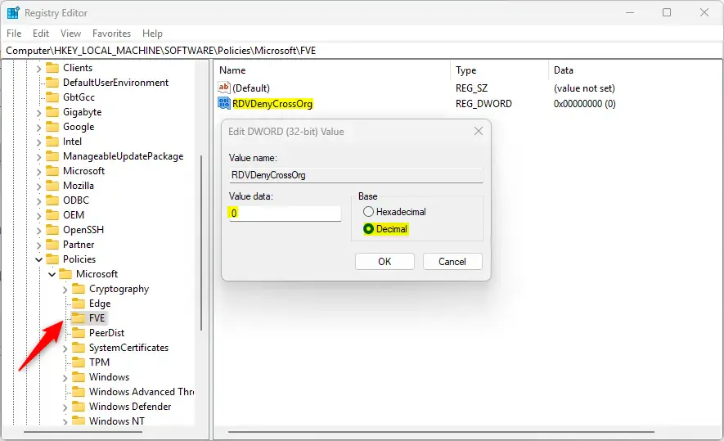Click the Google folder icon

[52, 127]
